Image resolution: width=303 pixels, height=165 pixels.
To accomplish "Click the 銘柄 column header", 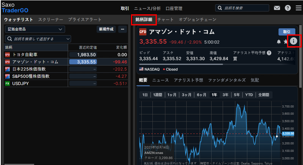I will (x=9, y=47).
